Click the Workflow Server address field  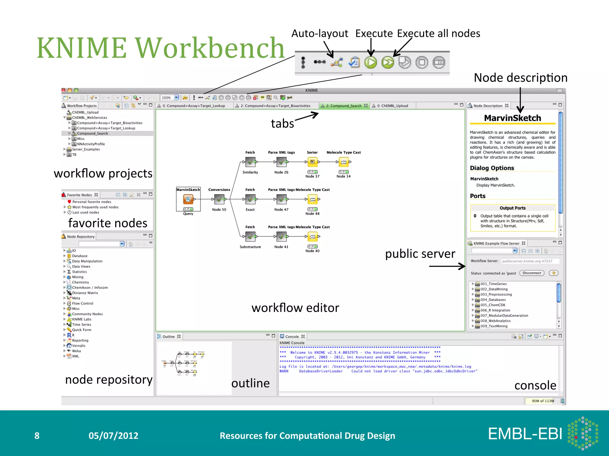click(530, 261)
